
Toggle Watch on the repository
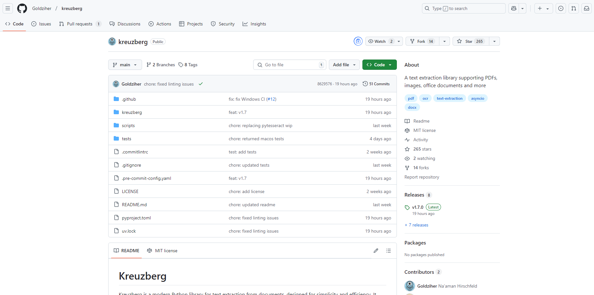(380, 41)
